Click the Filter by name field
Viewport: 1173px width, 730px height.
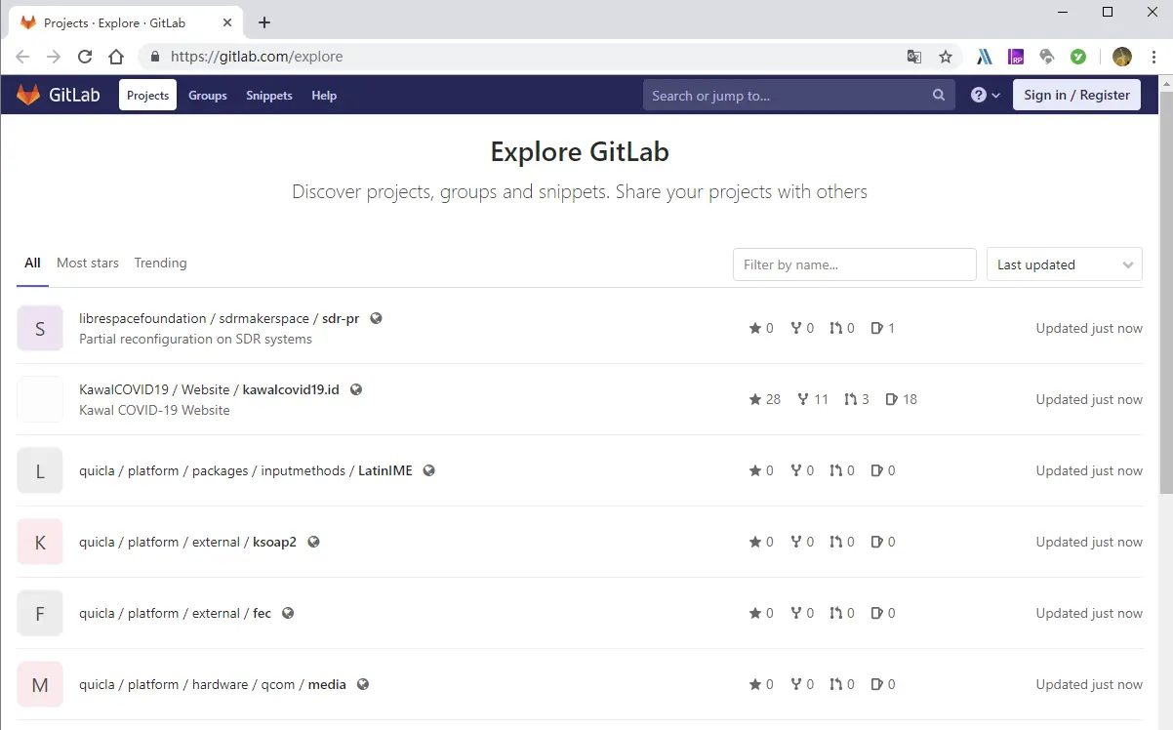click(855, 264)
